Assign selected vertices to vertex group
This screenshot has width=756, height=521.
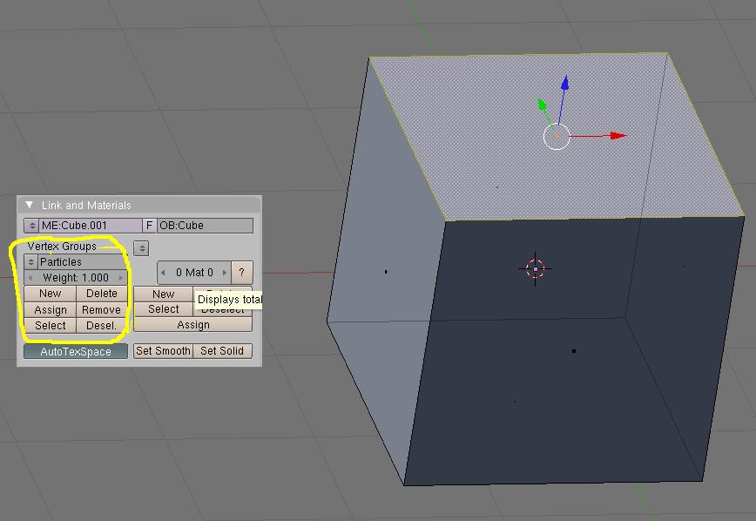point(51,309)
